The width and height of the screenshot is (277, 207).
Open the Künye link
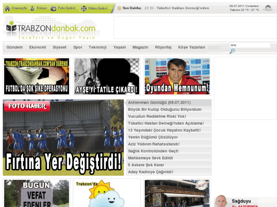(42, 8)
